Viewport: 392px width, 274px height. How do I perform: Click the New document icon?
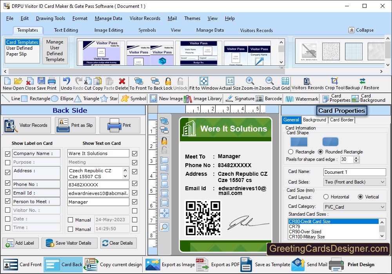click(x=7, y=81)
